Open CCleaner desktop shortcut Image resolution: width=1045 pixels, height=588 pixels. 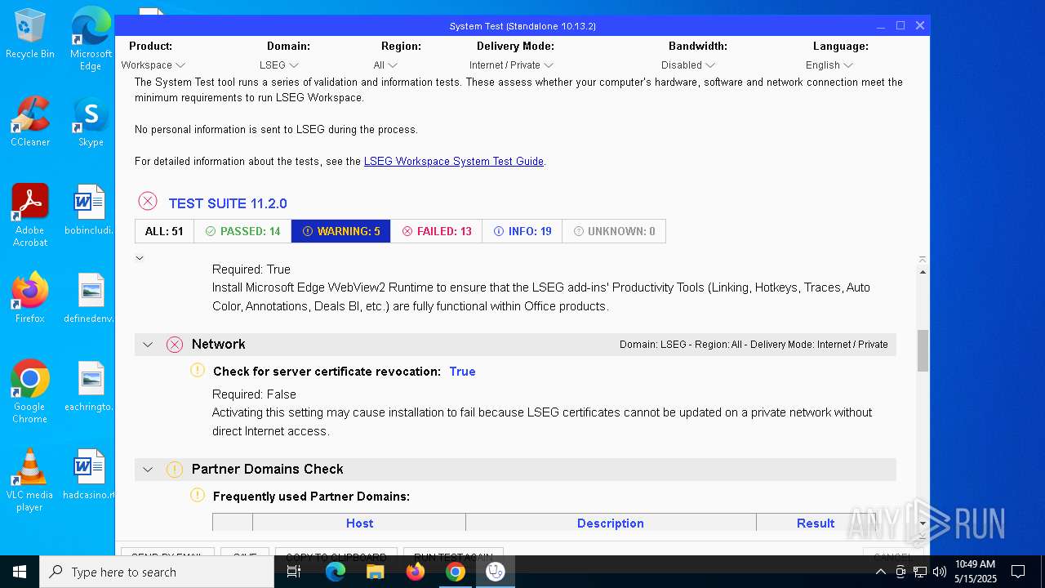pyautogui.click(x=30, y=122)
